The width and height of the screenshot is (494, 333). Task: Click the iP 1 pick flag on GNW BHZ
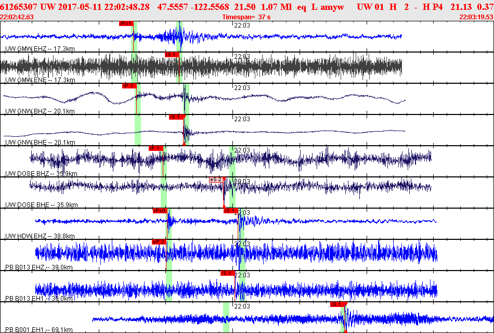click(x=129, y=86)
